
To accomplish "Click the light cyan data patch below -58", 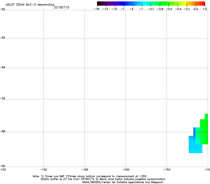I will coord(195,146).
